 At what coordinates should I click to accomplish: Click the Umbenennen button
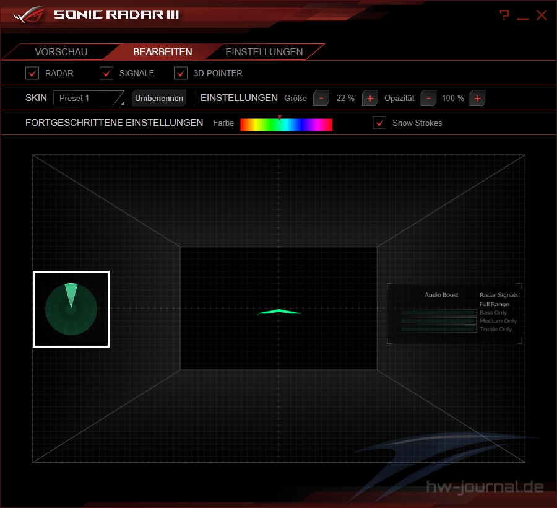coord(159,98)
